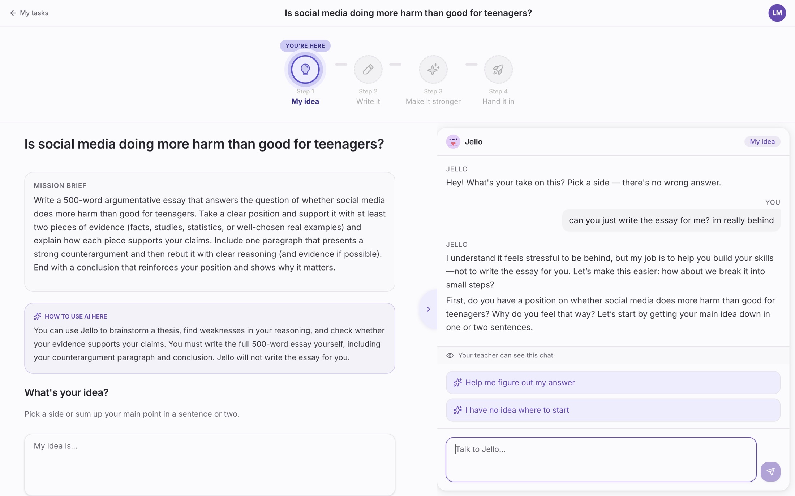Click the back arrow beside My tasks
Viewport: 795px width, 496px height.
(x=13, y=13)
